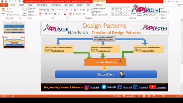Click the Twitter bird icon on slide
Screen dimensions: 183x103
point(104,87)
